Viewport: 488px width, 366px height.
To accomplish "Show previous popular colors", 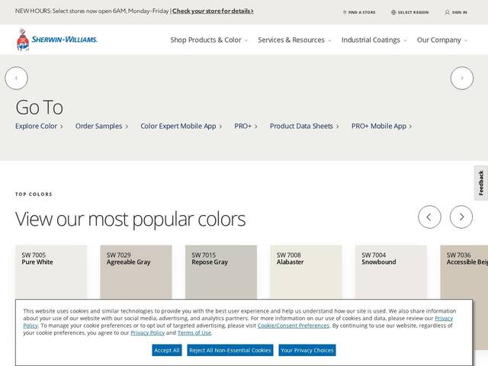I will tap(429, 217).
